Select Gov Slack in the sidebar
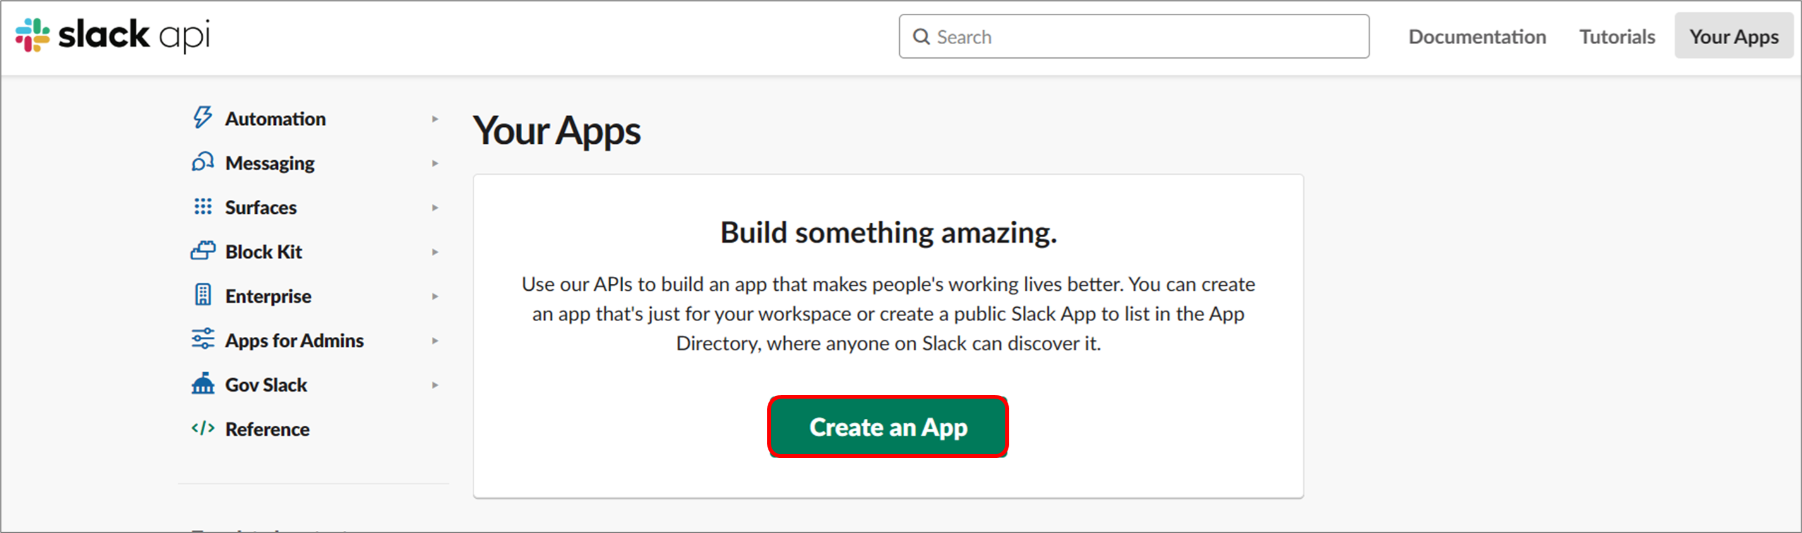Screen dimensions: 1802x533 pyautogui.click(x=266, y=385)
